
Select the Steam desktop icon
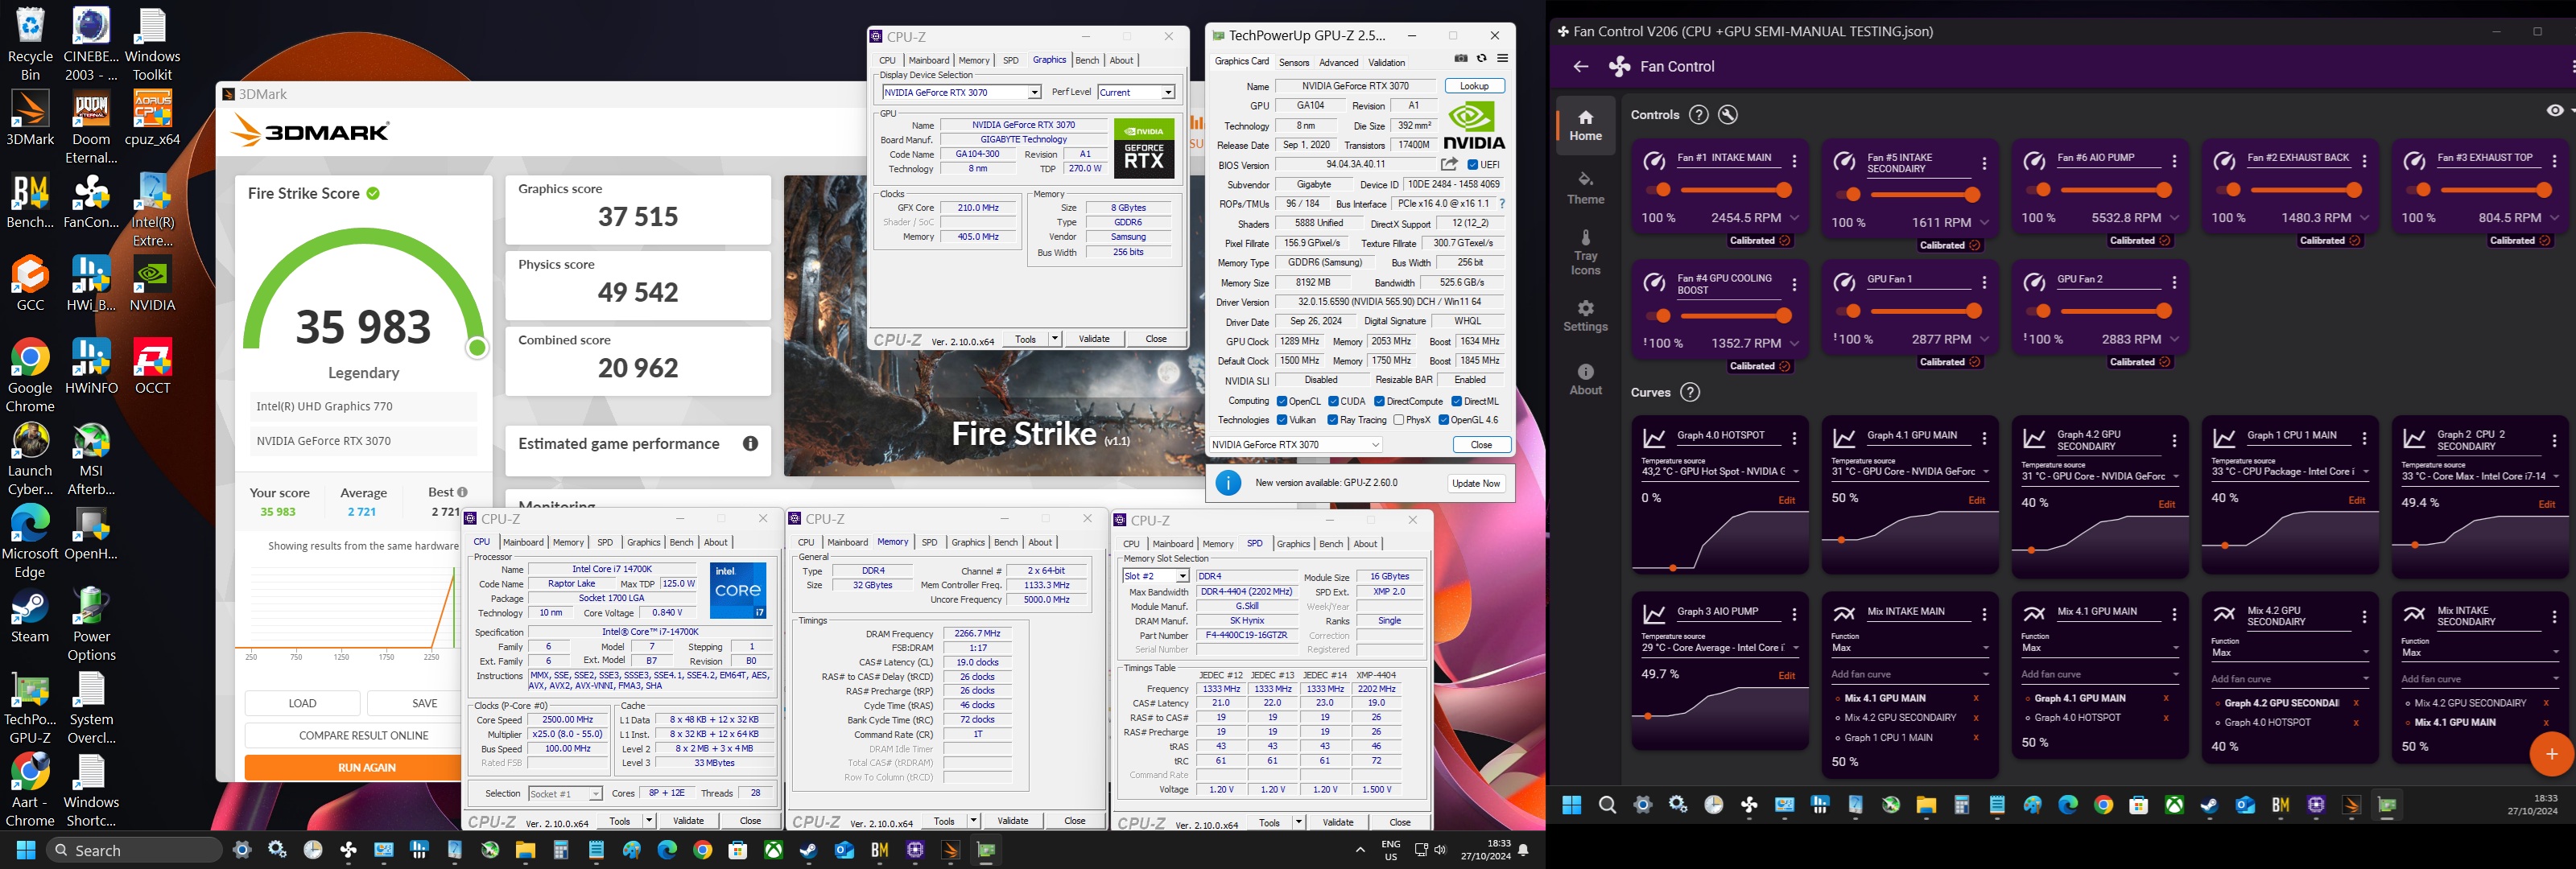tap(30, 616)
